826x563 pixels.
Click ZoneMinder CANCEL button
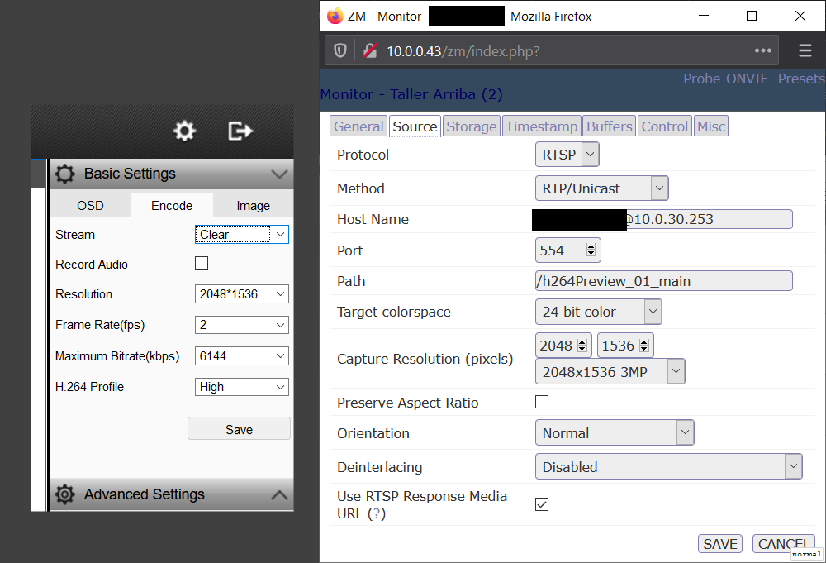[x=783, y=544]
